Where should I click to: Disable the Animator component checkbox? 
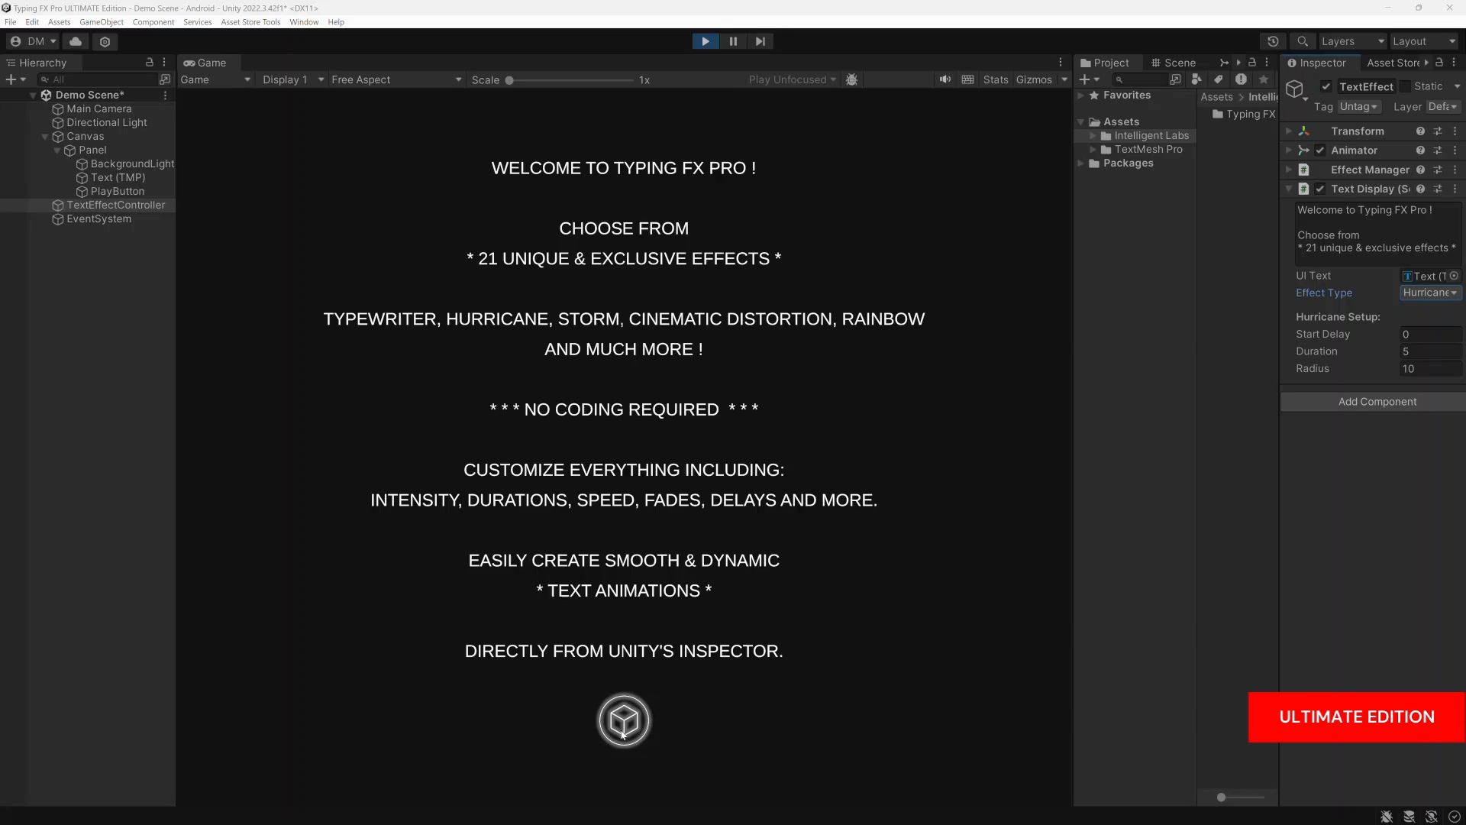point(1320,150)
